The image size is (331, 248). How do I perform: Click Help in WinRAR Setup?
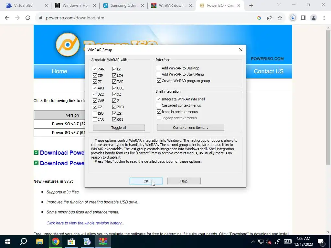point(184,181)
